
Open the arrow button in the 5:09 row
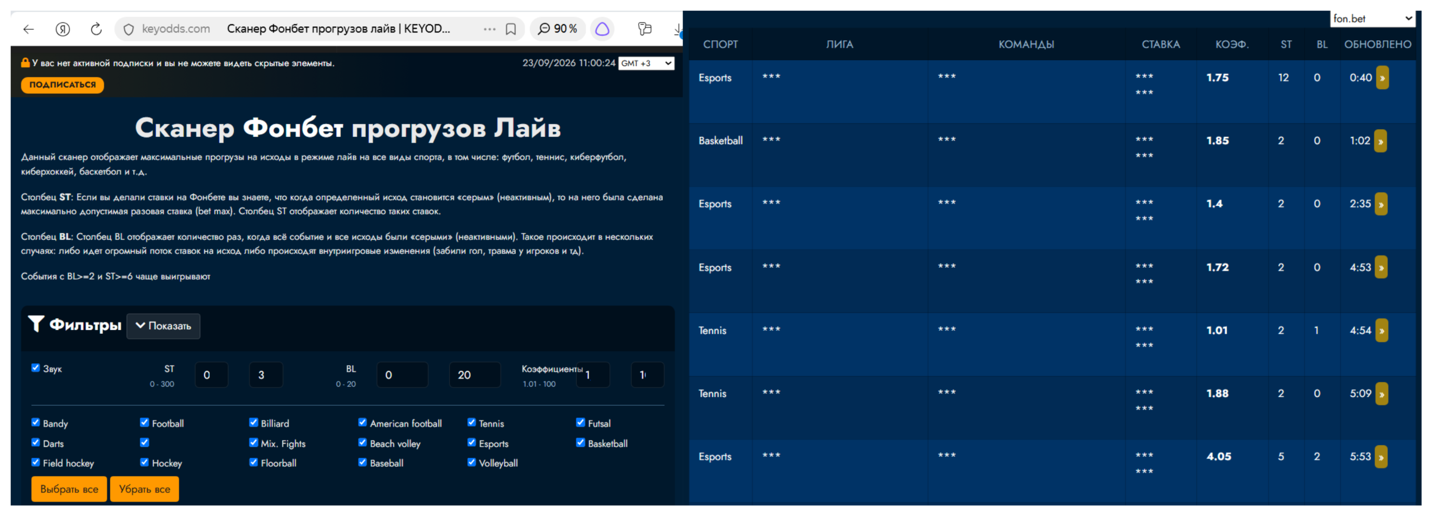click(x=1382, y=394)
